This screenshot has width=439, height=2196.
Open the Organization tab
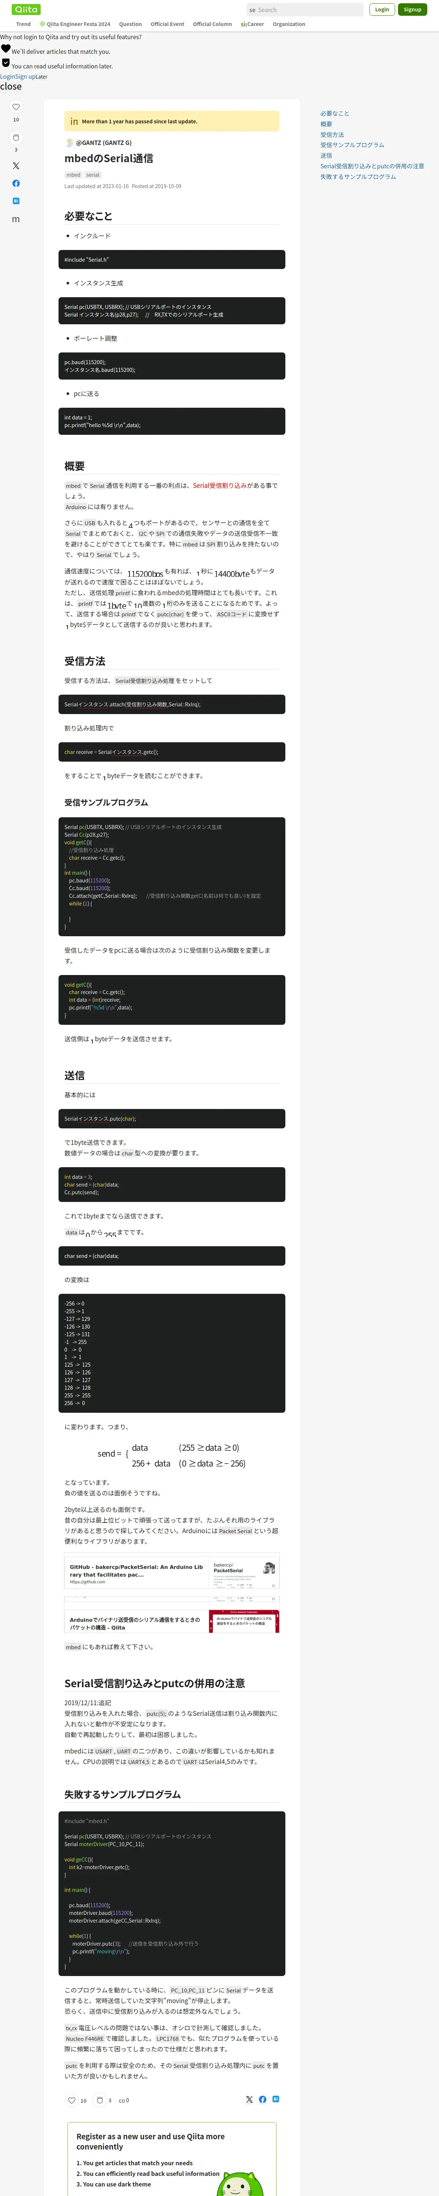pyautogui.click(x=289, y=24)
